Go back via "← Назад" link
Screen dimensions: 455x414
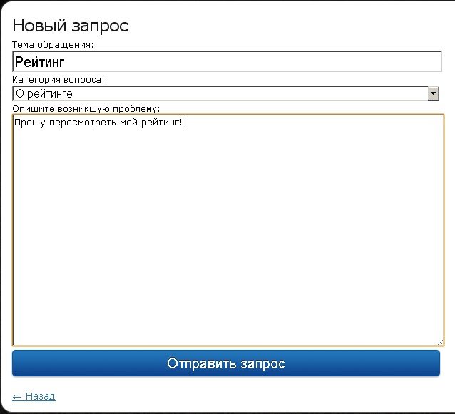(34, 396)
